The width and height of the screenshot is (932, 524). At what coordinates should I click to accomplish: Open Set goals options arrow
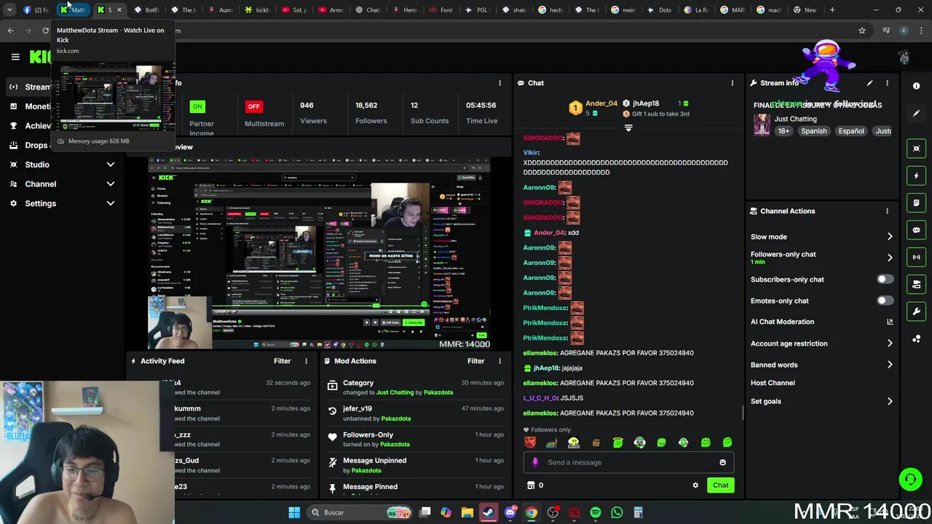click(890, 401)
